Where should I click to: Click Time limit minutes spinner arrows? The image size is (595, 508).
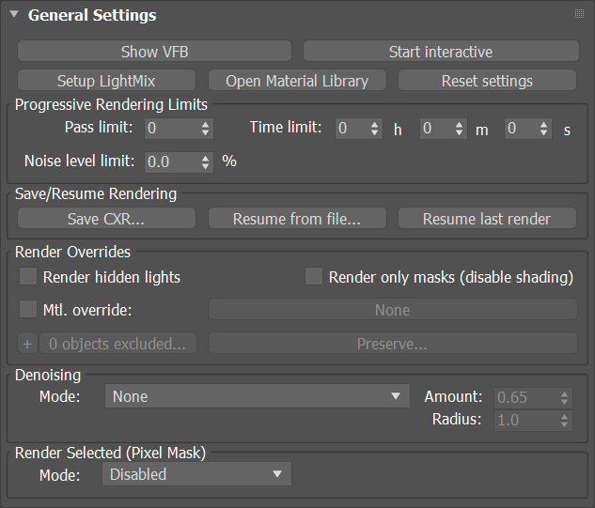[x=459, y=129]
